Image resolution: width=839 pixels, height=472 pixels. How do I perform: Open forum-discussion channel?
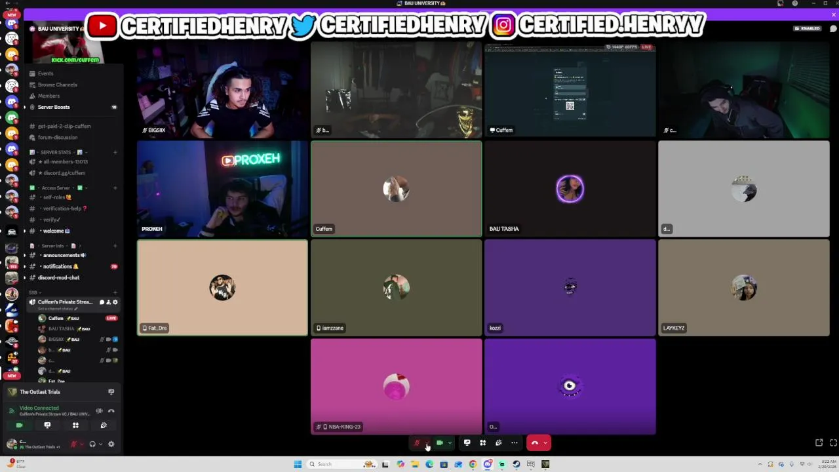coord(58,137)
